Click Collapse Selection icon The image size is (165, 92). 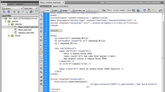pyautogui.click(x=41, y=28)
